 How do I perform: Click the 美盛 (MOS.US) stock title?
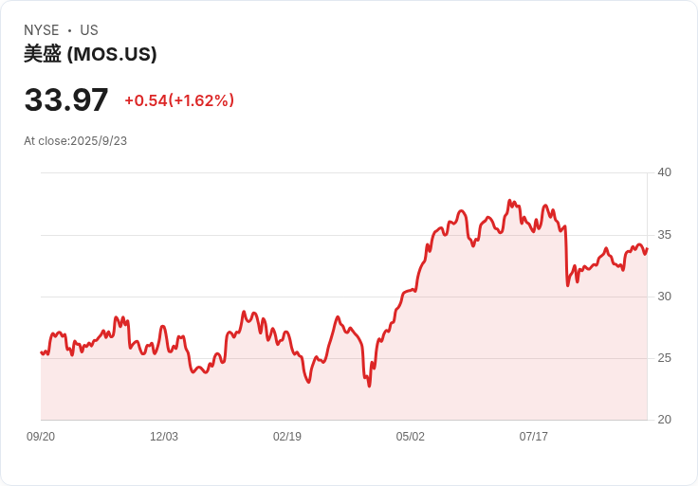click(90, 54)
